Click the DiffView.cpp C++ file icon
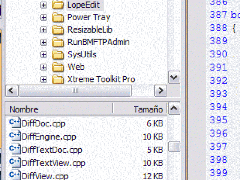Viewport: 240px width, 180px height. [15, 175]
